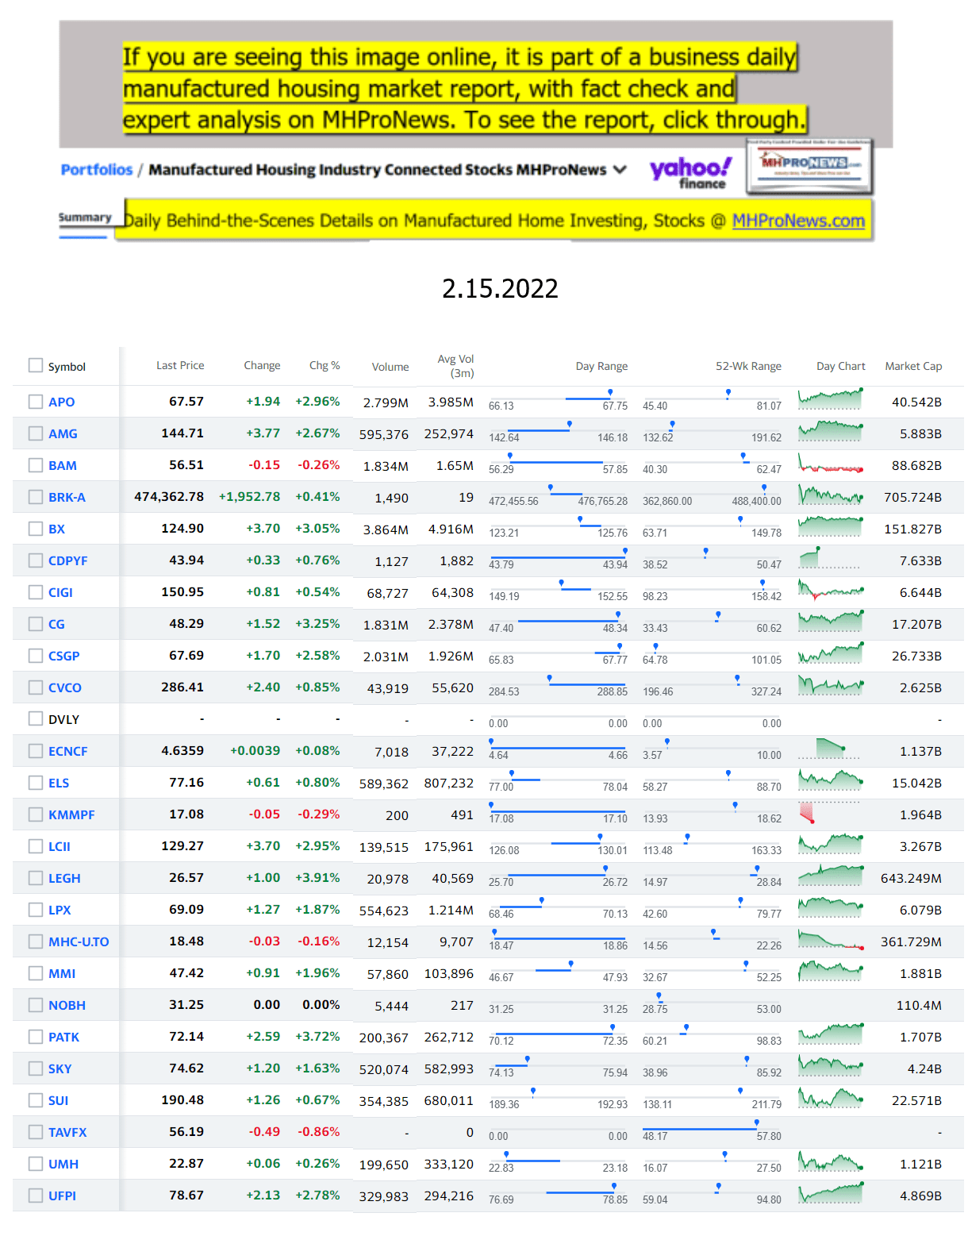Check the BRK-A row checkbox
The image size is (968, 1236).
[36, 497]
